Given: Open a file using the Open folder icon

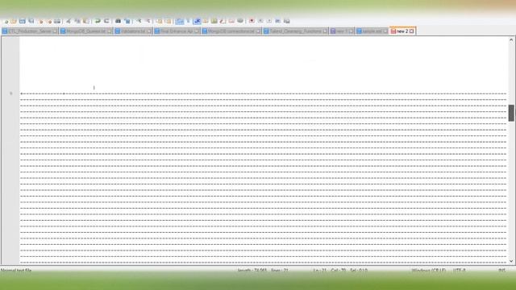Looking at the screenshot, I should pyautogui.click(x=14, y=22).
